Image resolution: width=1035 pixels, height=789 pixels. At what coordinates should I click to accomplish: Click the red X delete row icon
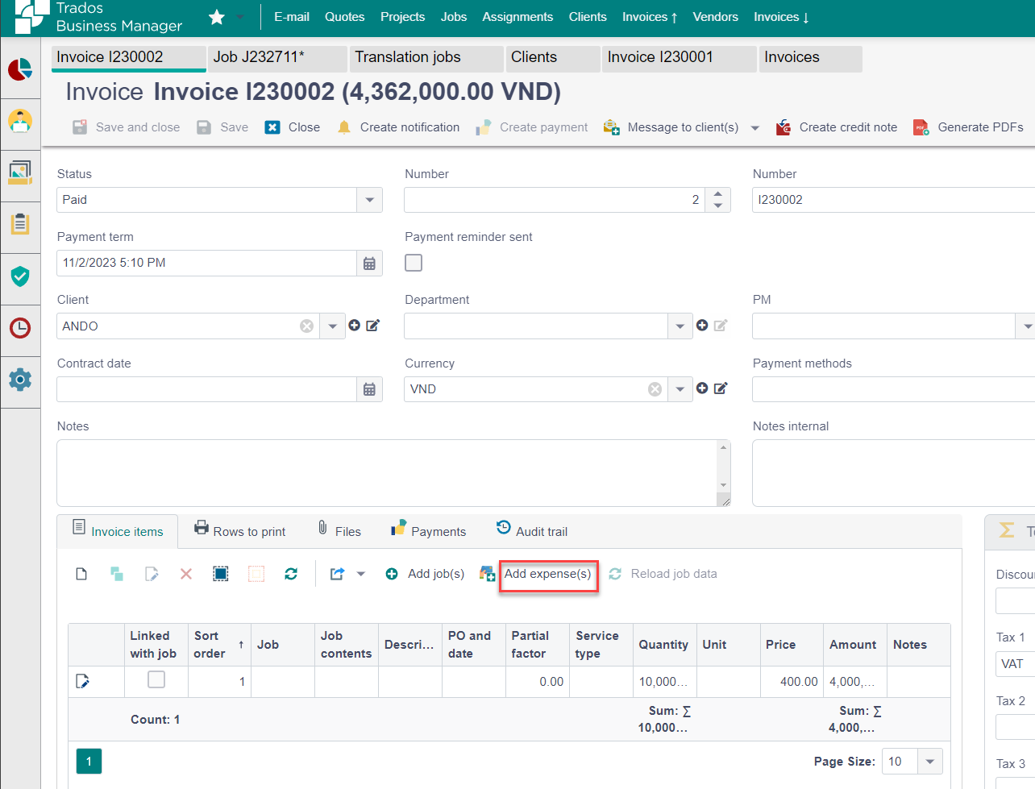186,574
